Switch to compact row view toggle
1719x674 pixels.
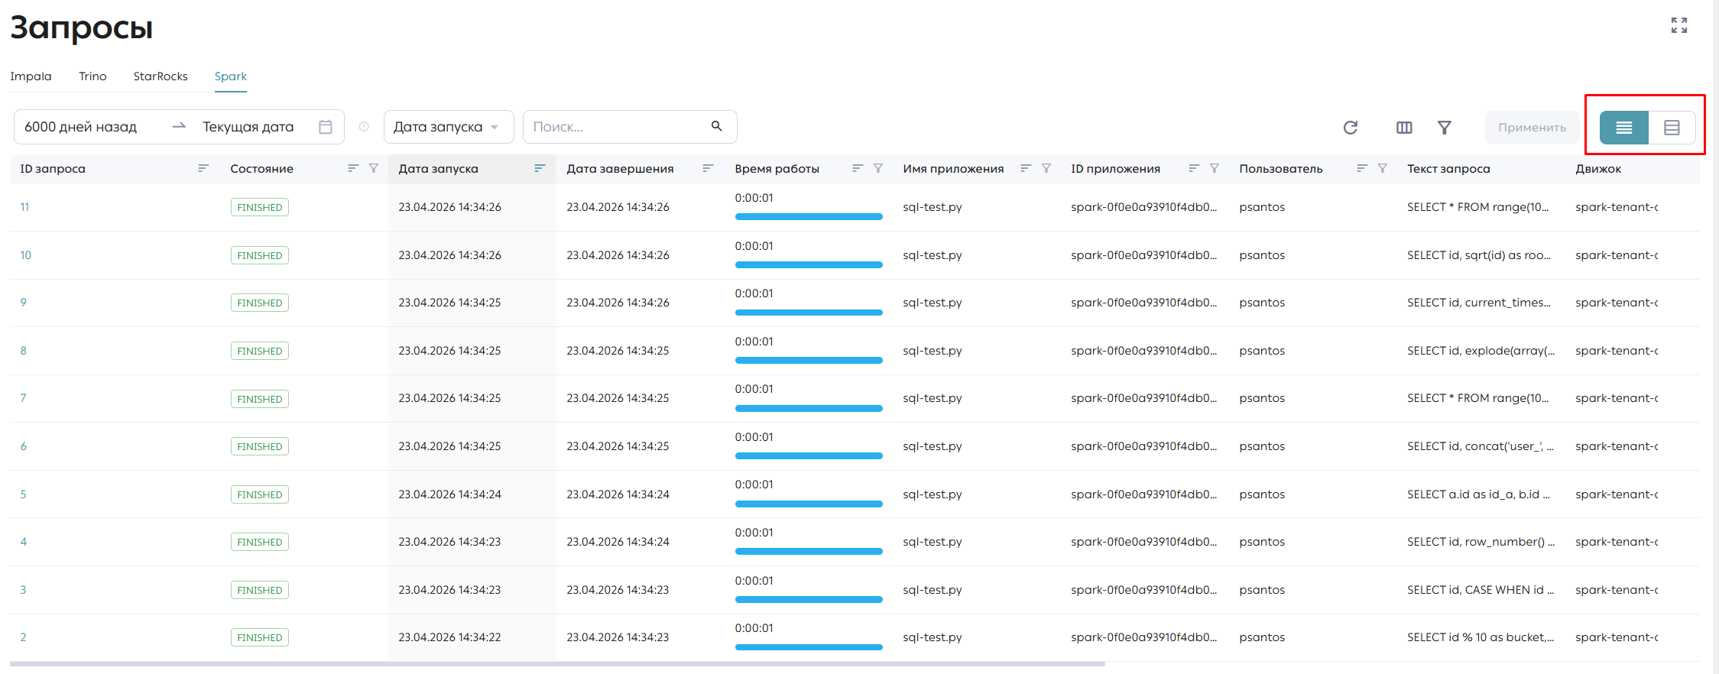[x=1624, y=128]
